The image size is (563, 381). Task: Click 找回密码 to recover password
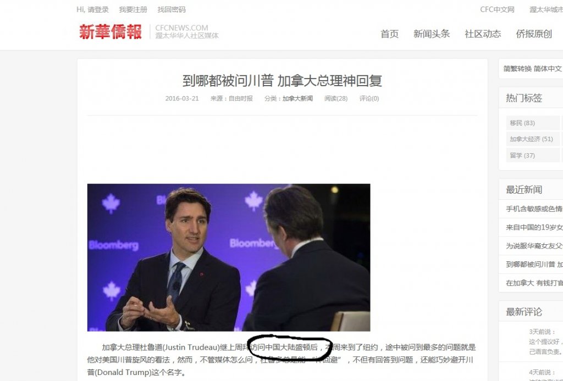[x=172, y=10]
